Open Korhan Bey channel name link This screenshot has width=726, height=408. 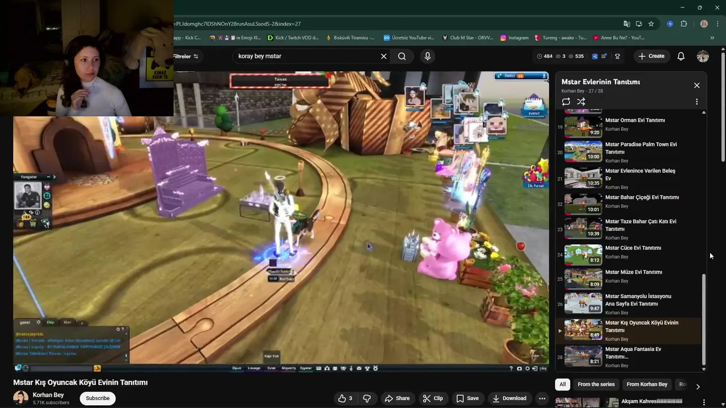(48, 395)
